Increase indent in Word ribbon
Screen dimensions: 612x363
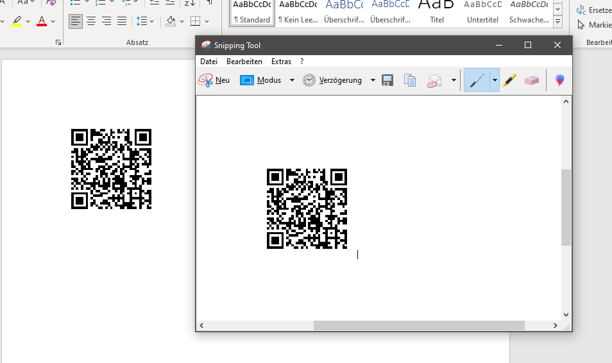(x=170, y=3)
